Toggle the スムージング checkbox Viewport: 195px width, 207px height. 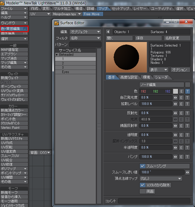tap(142, 166)
